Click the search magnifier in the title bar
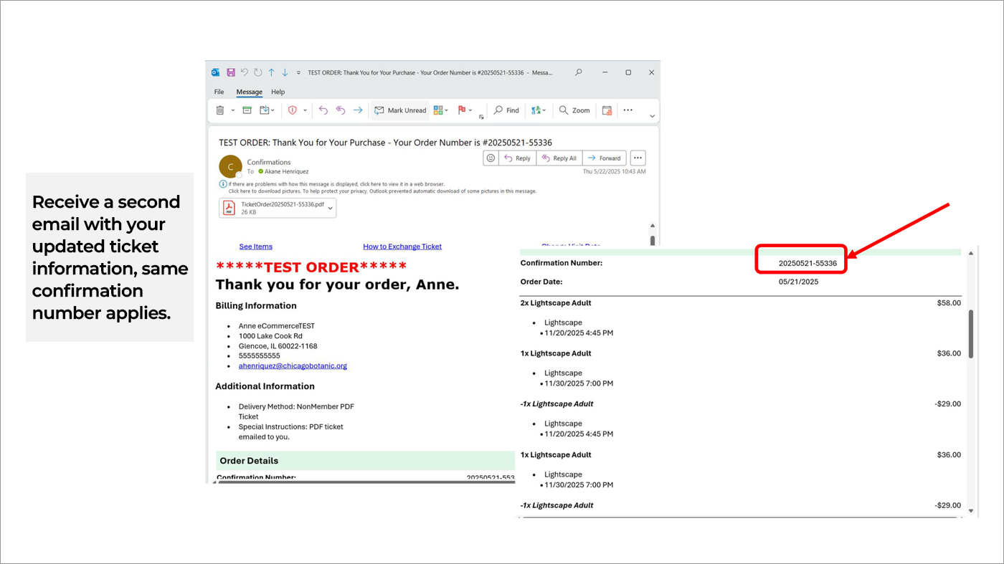 [579, 72]
